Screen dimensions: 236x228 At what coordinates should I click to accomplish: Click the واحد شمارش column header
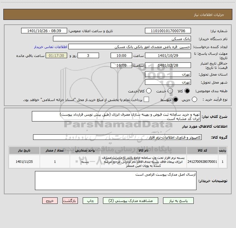[85, 151]
